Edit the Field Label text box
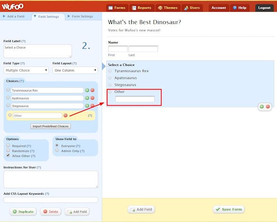 [38, 51]
